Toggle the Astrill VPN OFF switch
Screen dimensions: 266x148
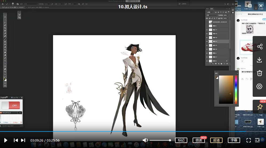tap(11, 105)
